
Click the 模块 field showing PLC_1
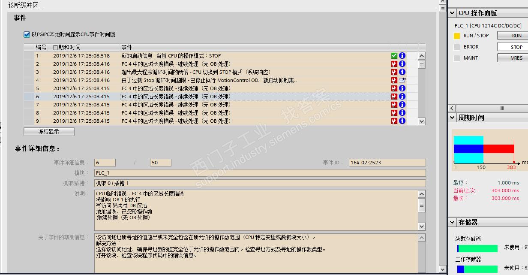click(x=260, y=173)
